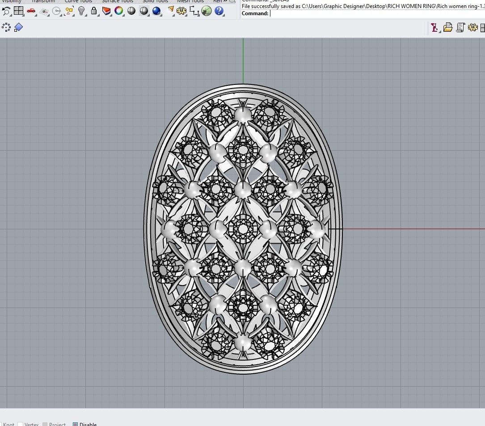Screen dimensions: 485x426
Task: Click the Select Objects shapes icon
Action: pyautogui.click(x=69, y=11)
